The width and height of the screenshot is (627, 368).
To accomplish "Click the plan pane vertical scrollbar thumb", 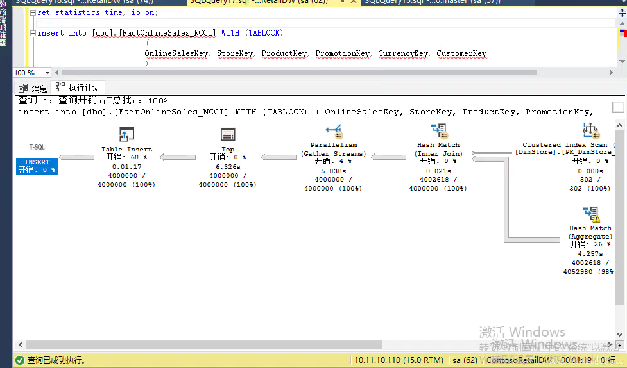I will click(x=620, y=217).
